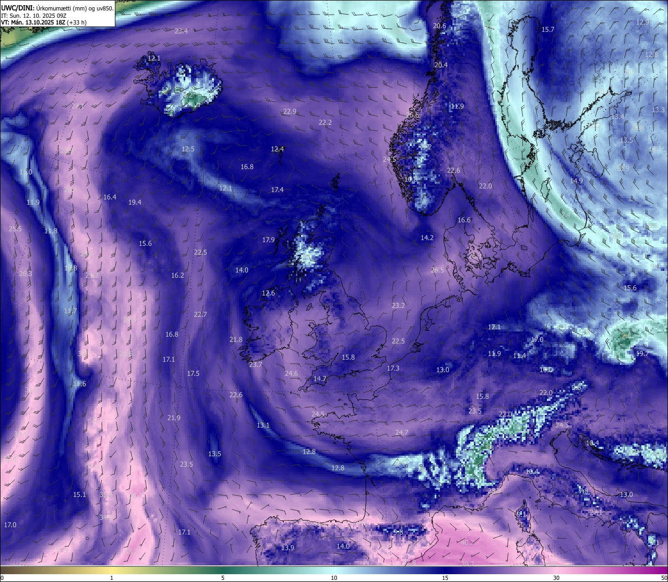Click the 22.2 value on the map
The height and width of the screenshot is (582, 668).
(325, 123)
